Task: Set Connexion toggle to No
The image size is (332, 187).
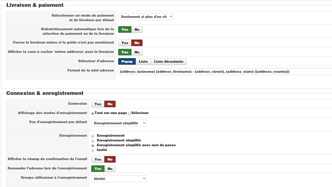Action: tap(110, 104)
